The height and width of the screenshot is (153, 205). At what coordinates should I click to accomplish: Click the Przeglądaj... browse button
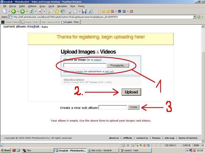click(118, 65)
